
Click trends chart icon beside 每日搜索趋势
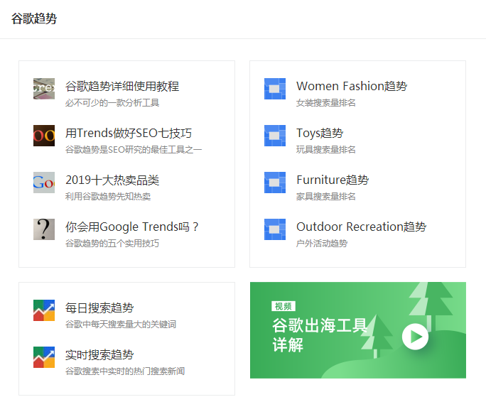click(x=44, y=310)
